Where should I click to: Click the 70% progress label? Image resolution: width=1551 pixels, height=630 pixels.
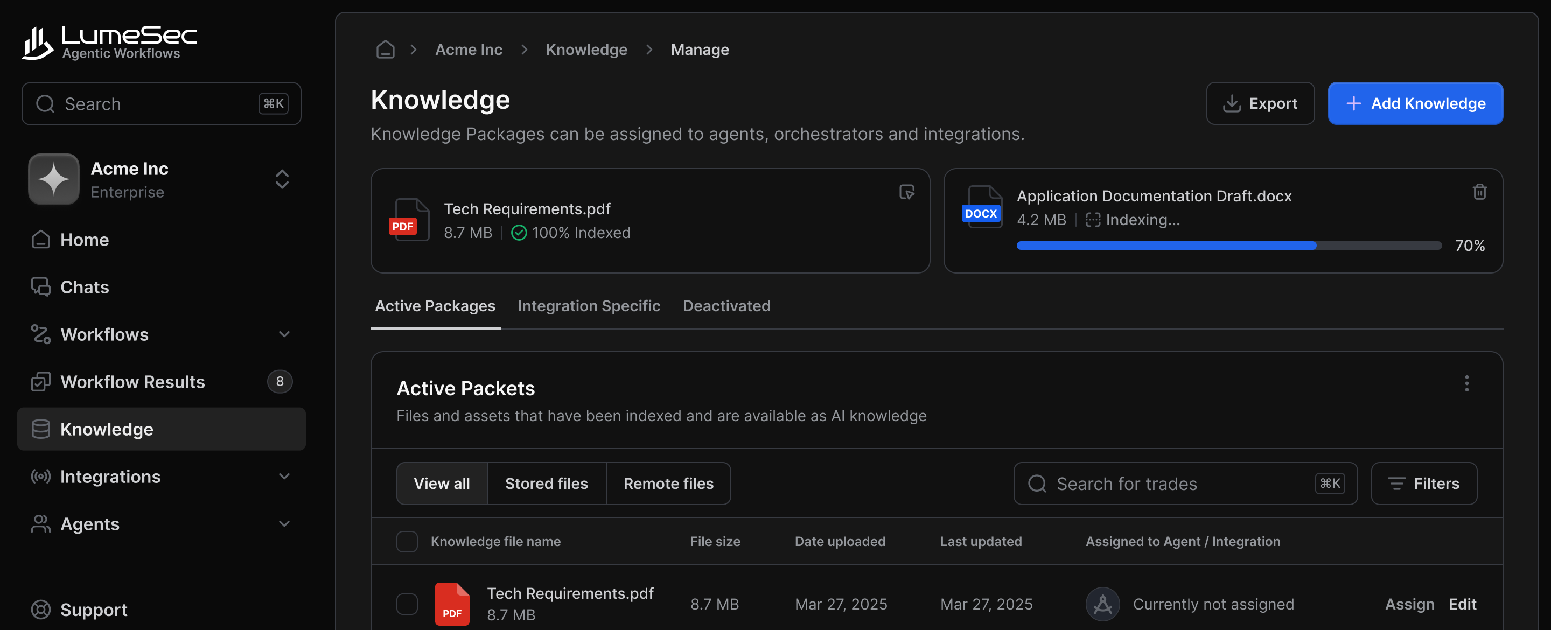1470,246
